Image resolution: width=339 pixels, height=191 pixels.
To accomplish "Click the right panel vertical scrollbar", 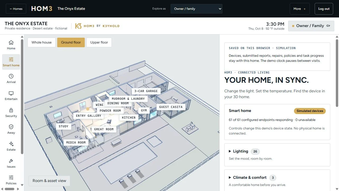I will tap(337, 73).
